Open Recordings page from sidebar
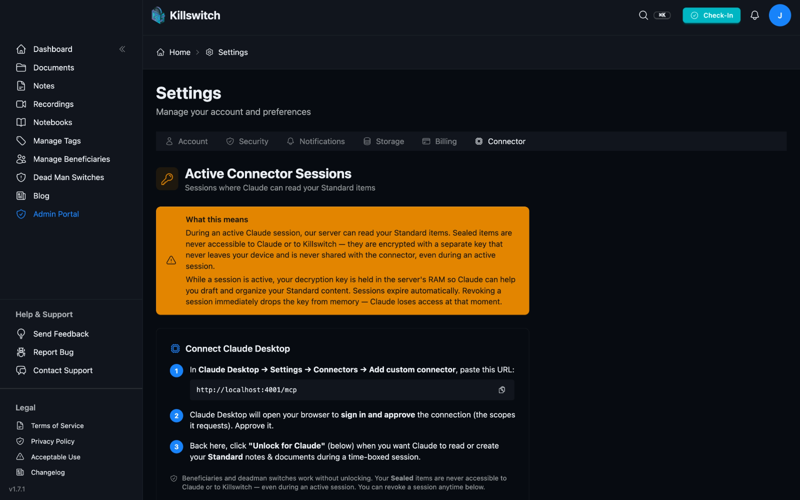Image resolution: width=800 pixels, height=500 pixels. click(53, 104)
